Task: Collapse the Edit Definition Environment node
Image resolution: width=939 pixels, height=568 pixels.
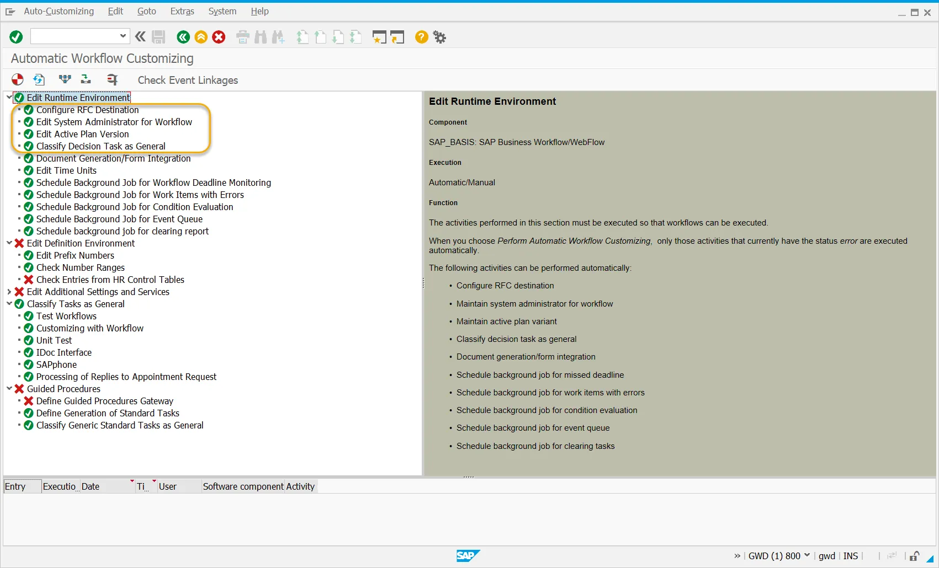Action: (9, 243)
